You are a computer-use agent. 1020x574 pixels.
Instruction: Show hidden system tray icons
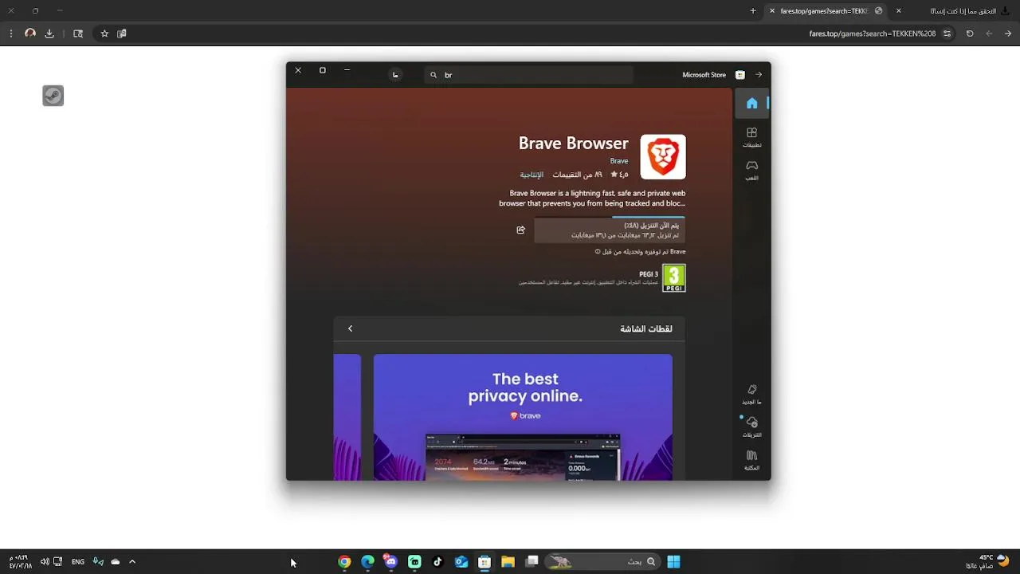pyautogui.click(x=132, y=561)
